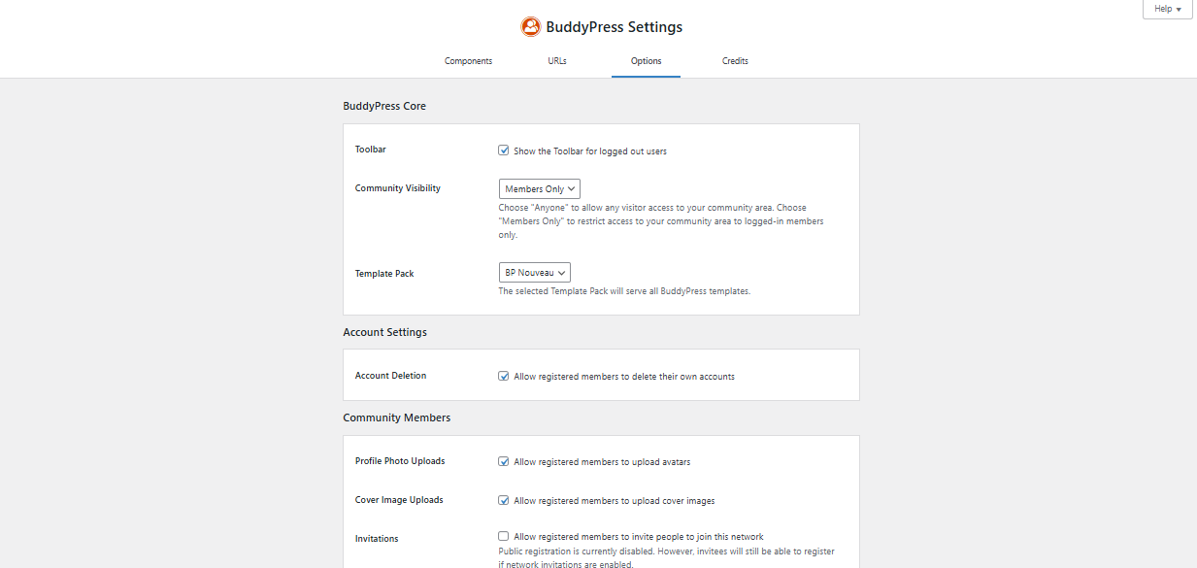Click the Community Visibility setting label
Screen dimensions: 1197x568
[398, 187]
